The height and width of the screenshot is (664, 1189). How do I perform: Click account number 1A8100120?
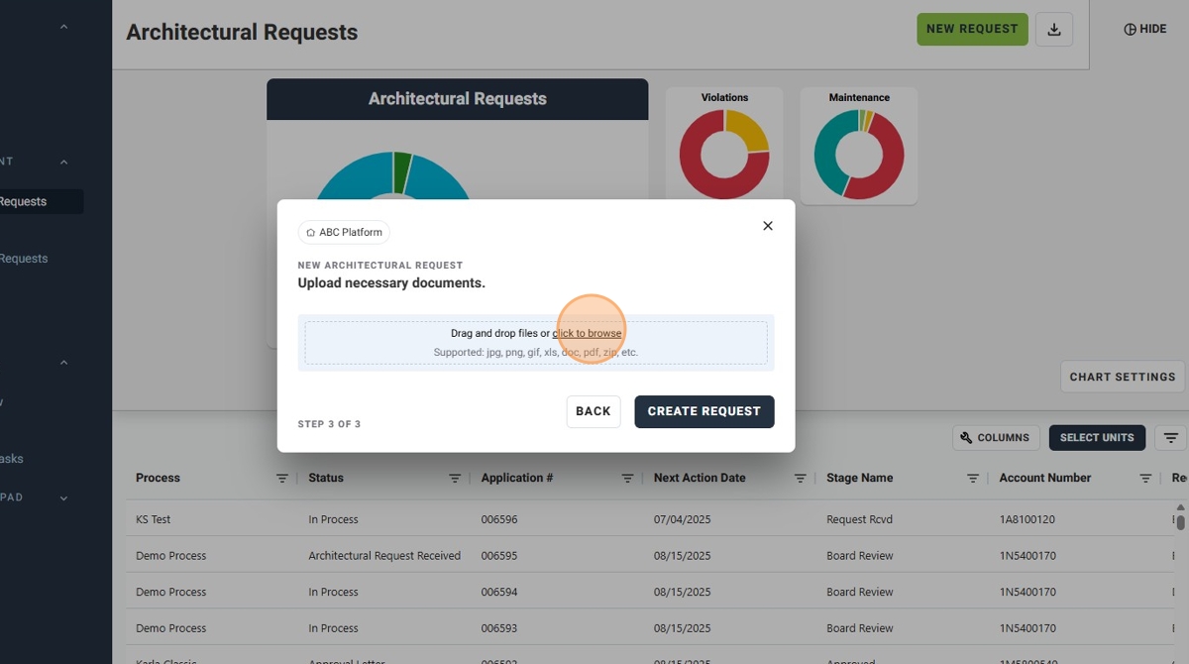(1027, 519)
